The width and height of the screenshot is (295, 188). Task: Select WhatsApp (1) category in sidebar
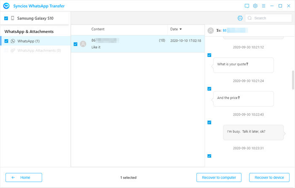35,41
